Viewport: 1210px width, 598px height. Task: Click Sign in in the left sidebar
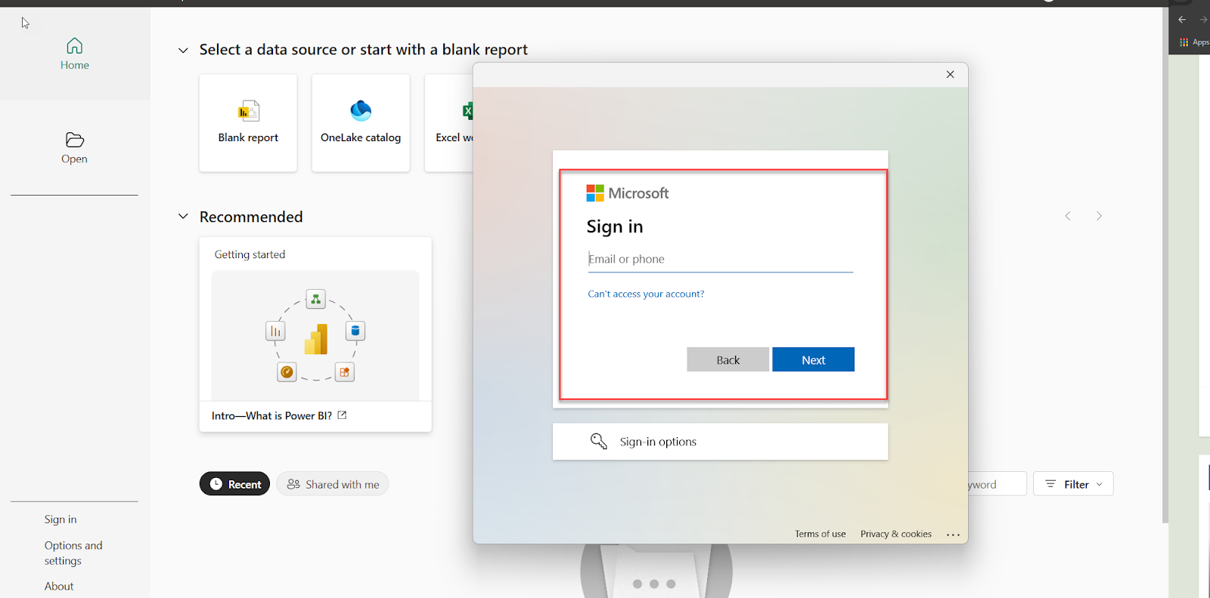pos(60,519)
